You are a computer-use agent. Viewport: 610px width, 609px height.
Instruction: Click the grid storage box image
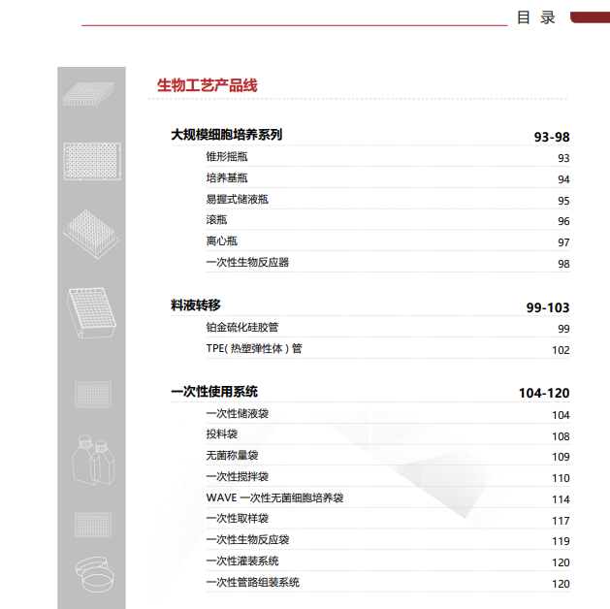pos(91,312)
